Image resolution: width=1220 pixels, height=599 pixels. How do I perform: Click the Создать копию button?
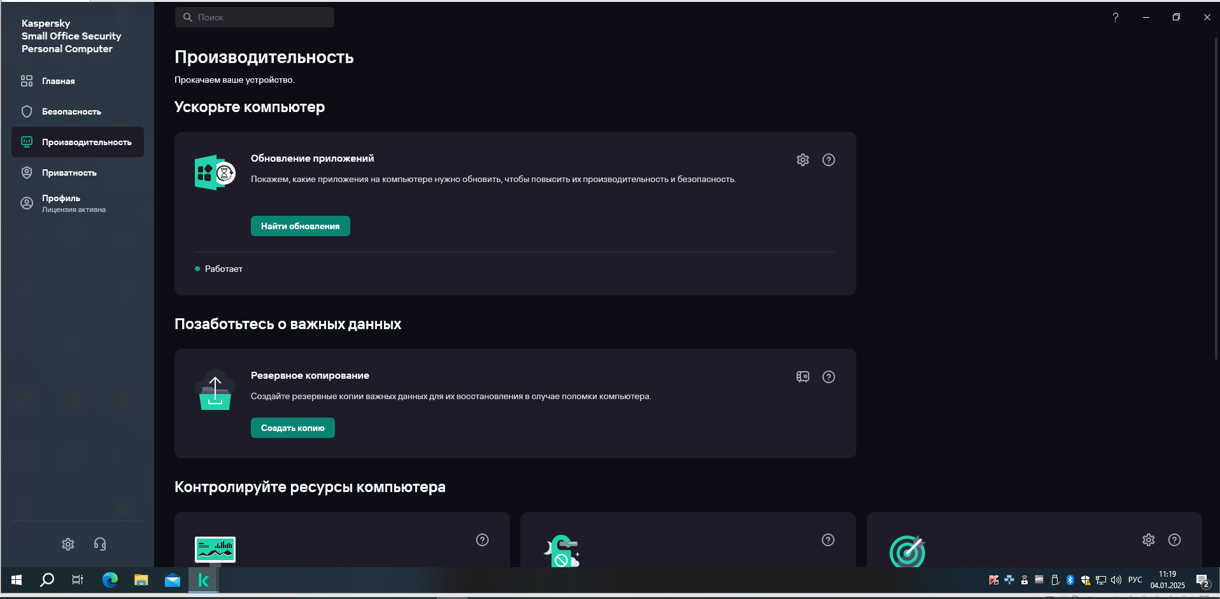[292, 428]
